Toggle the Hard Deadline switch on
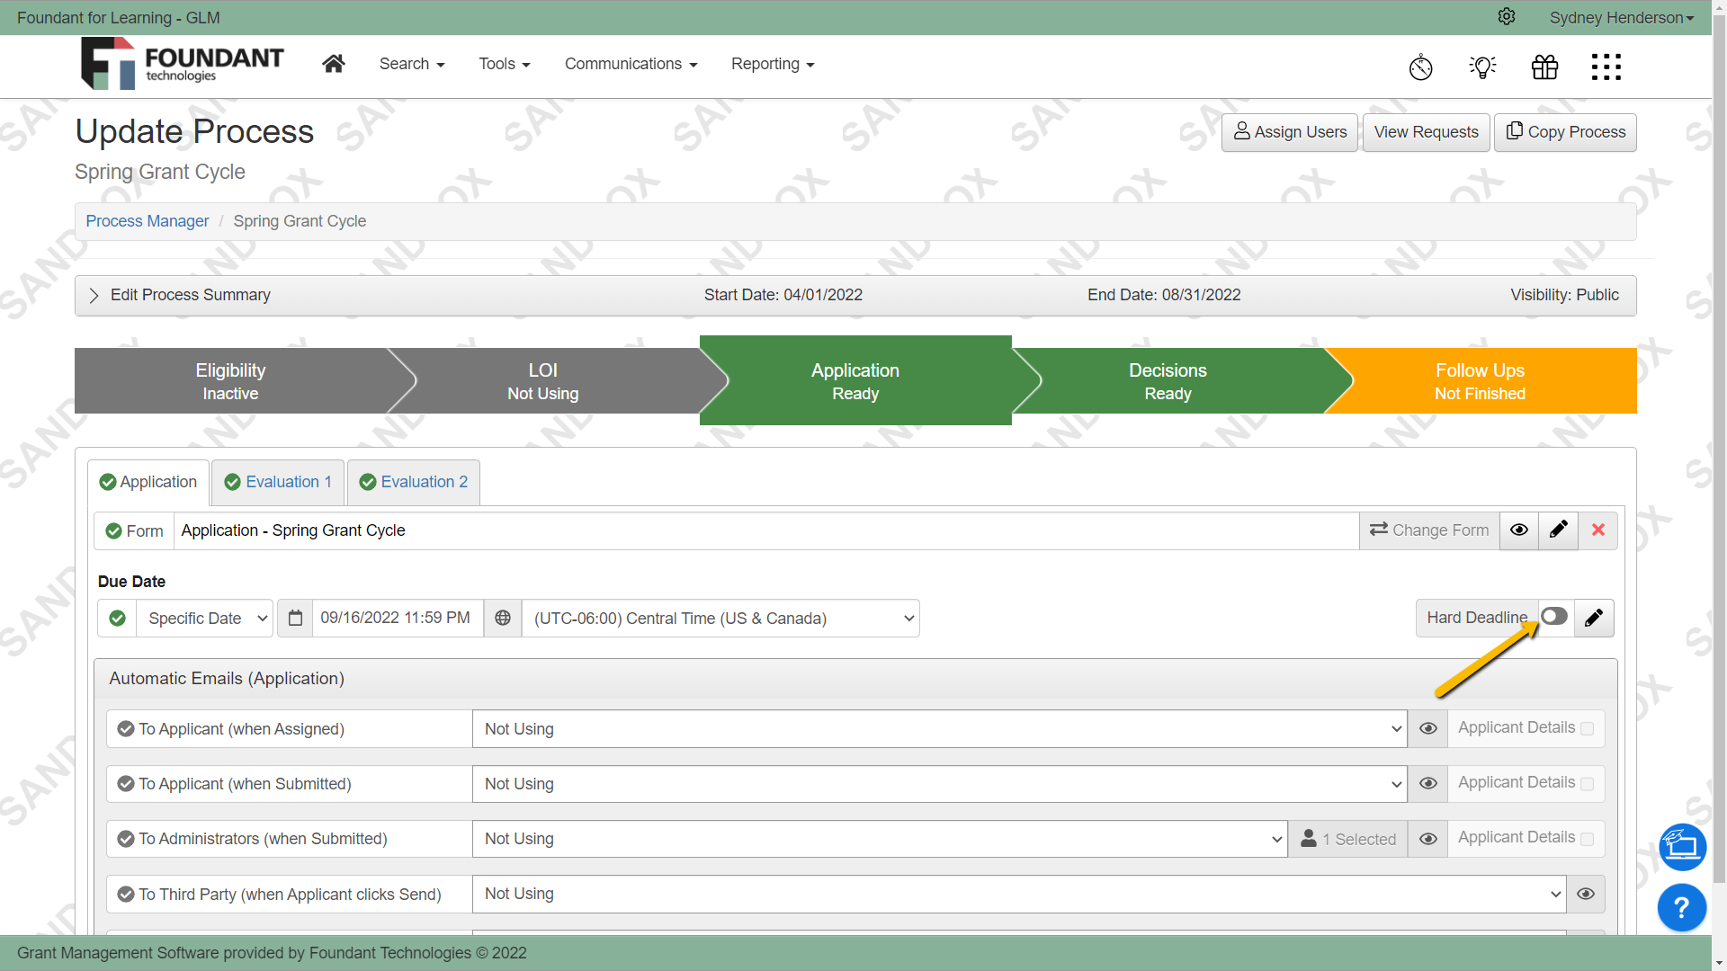The height and width of the screenshot is (971, 1727). point(1555,617)
